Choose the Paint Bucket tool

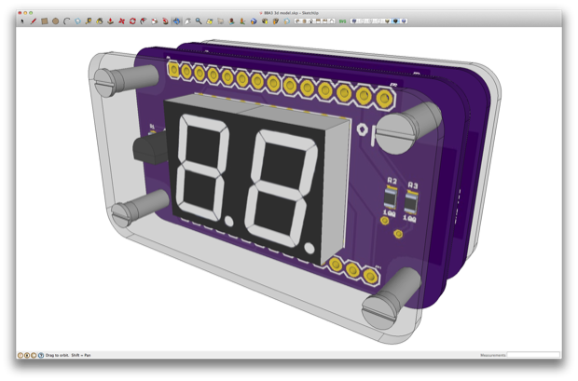coord(100,21)
